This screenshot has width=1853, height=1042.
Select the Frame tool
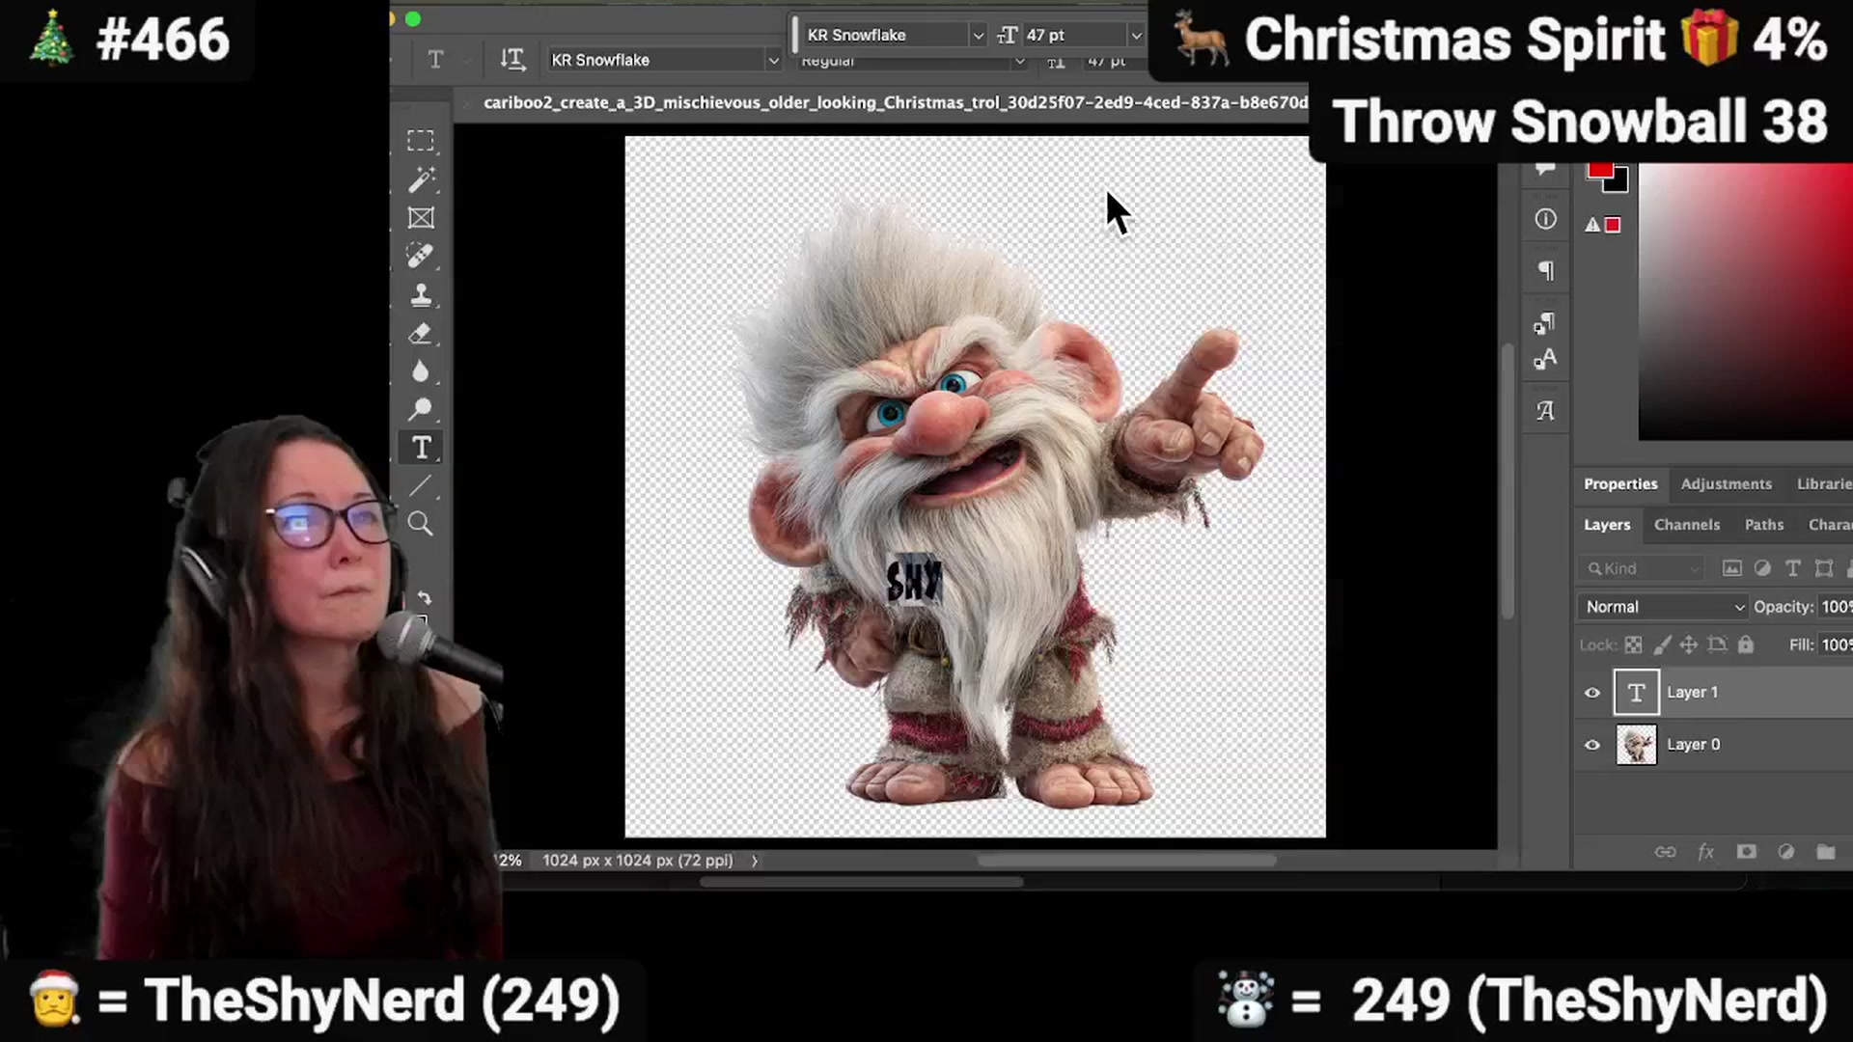[x=421, y=218]
